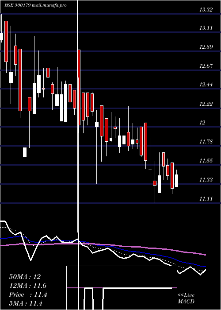Click the 12.22 price axis label
Viewport: 221px width, 310px height.
click(206, 104)
